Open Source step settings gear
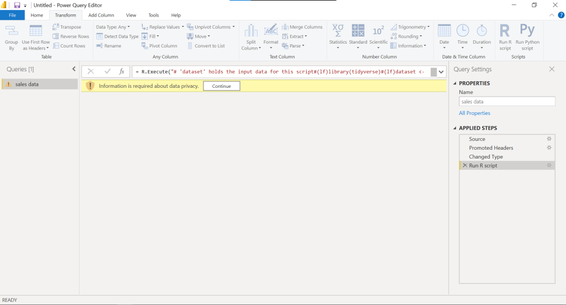Image resolution: width=566 pixels, height=305 pixels. pyautogui.click(x=549, y=139)
